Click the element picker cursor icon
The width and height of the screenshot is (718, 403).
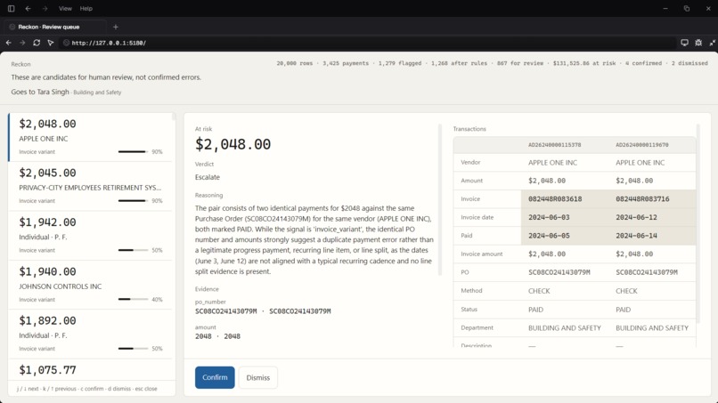click(x=51, y=43)
